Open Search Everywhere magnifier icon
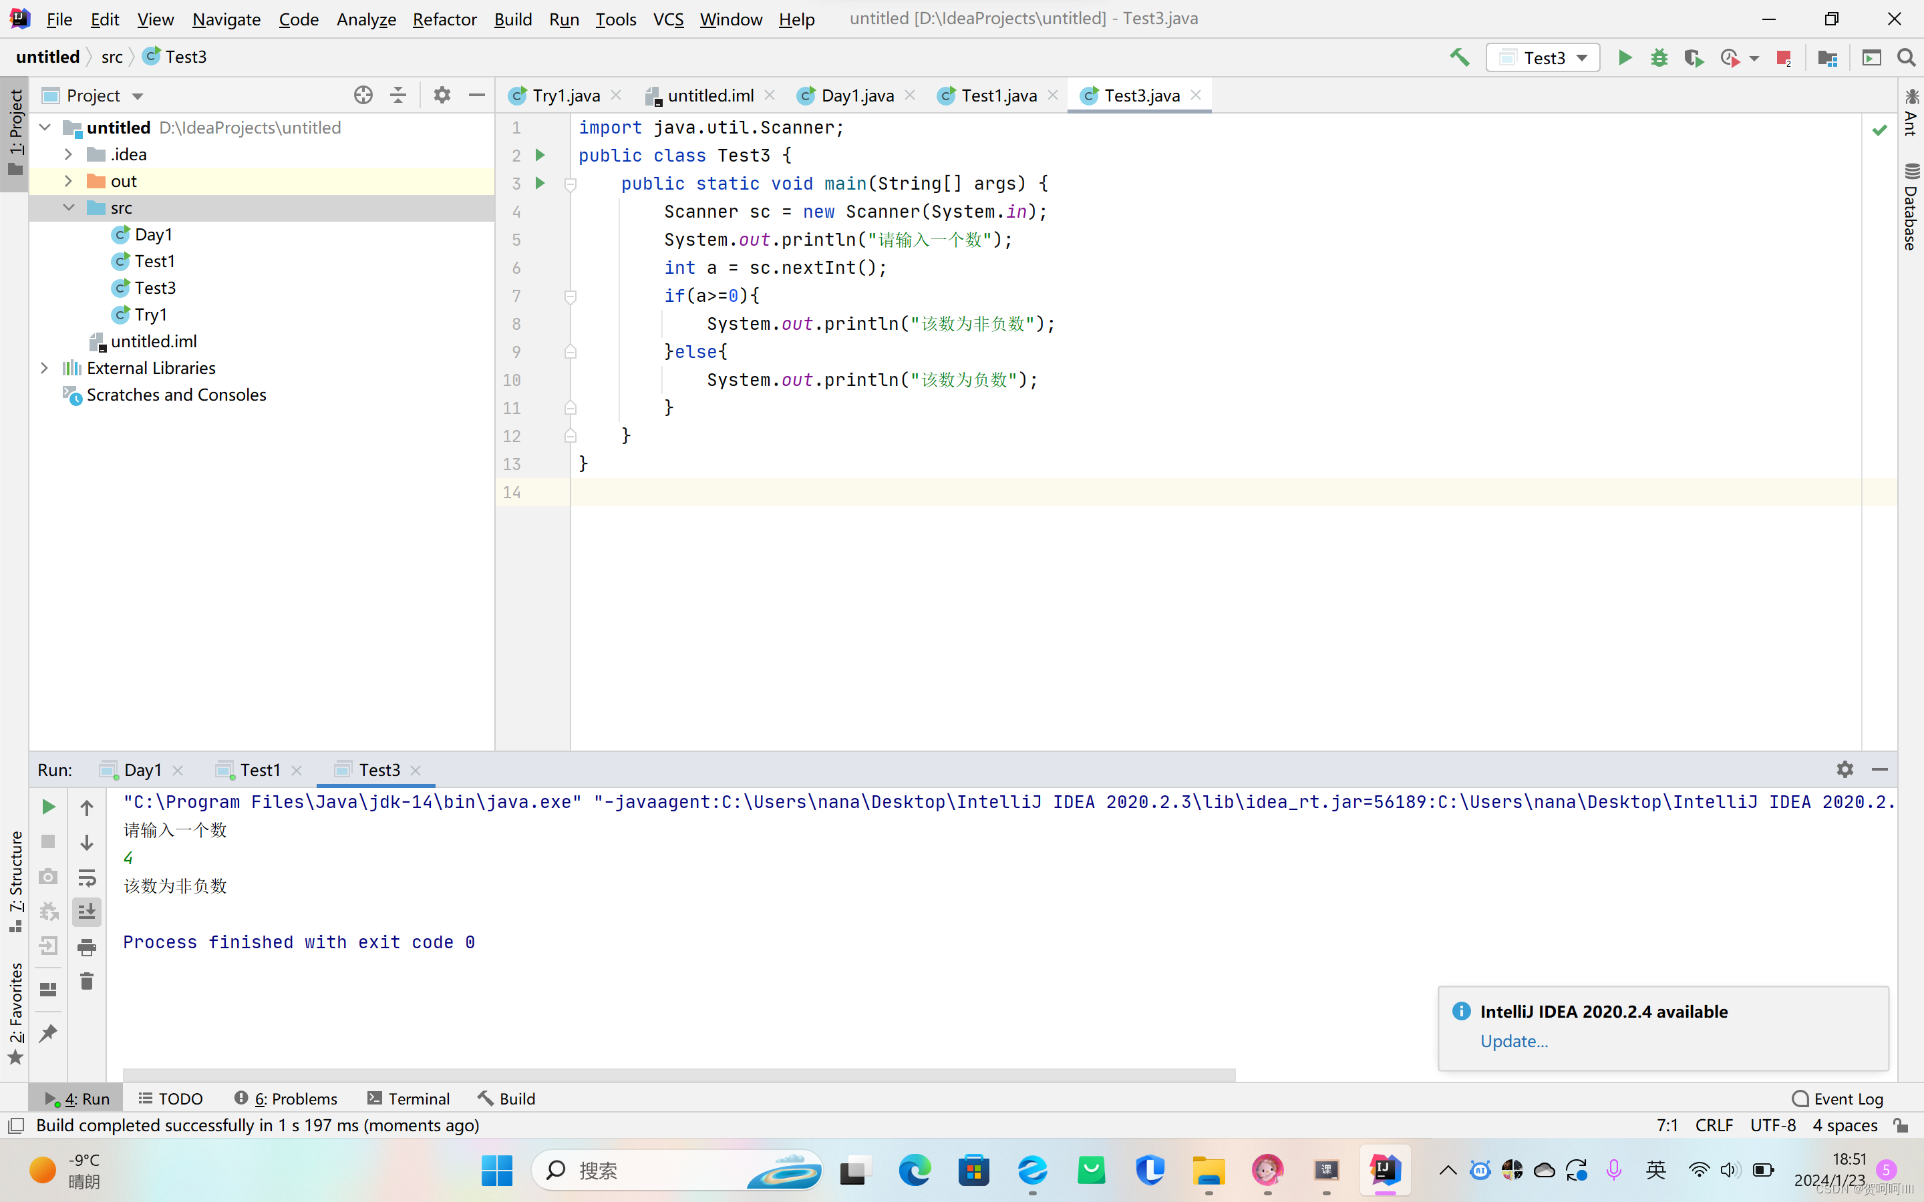Image resolution: width=1924 pixels, height=1202 pixels. point(1906,57)
